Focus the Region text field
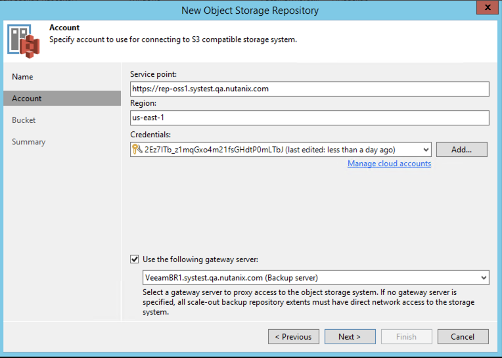The image size is (502, 358). pyautogui.click(x=309, y=118)
